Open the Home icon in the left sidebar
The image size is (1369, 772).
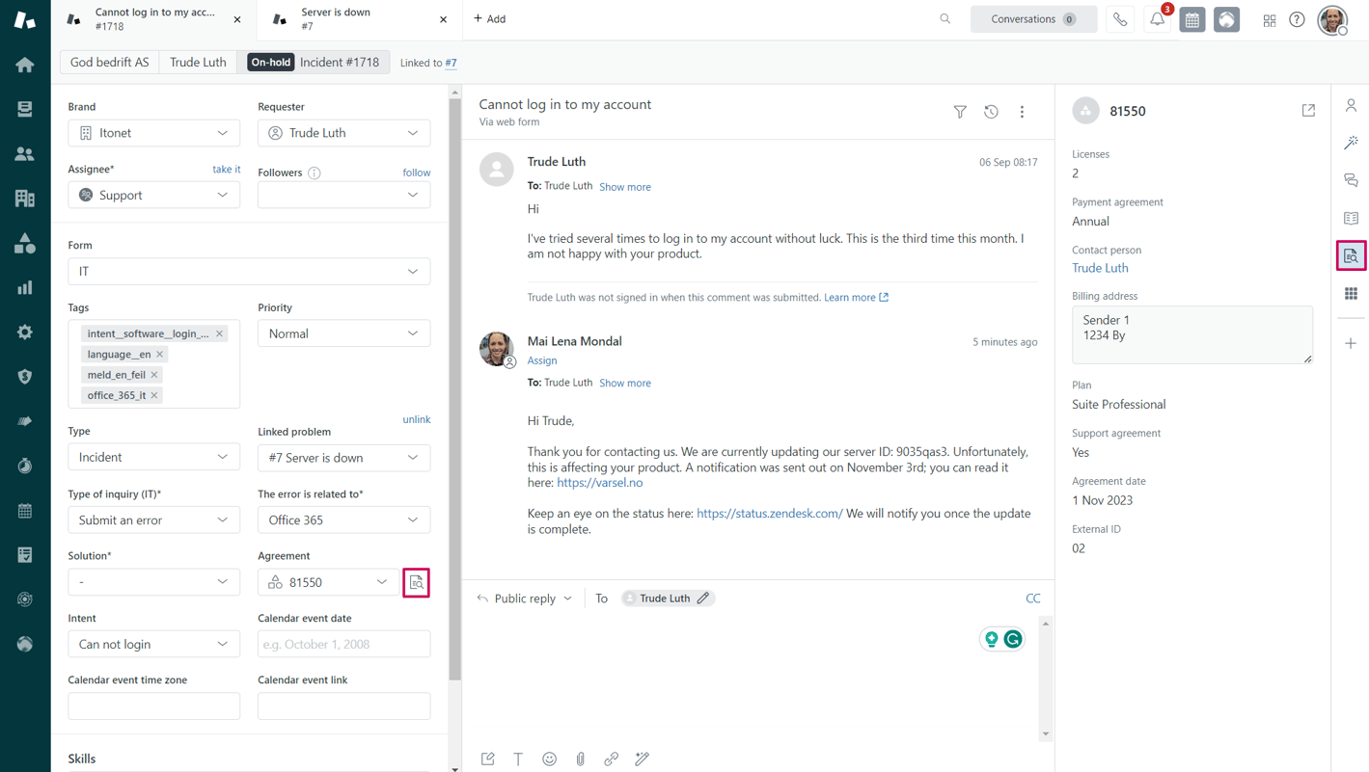click(x=24, y=66)
